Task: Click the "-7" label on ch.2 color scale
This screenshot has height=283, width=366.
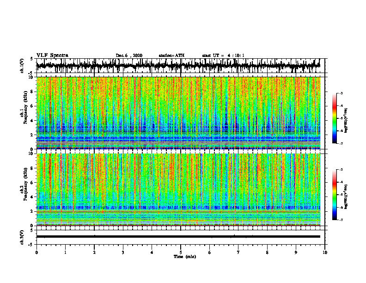Action: 341,220
